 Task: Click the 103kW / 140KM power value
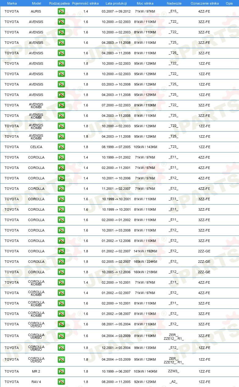click(x=145, y=371)
